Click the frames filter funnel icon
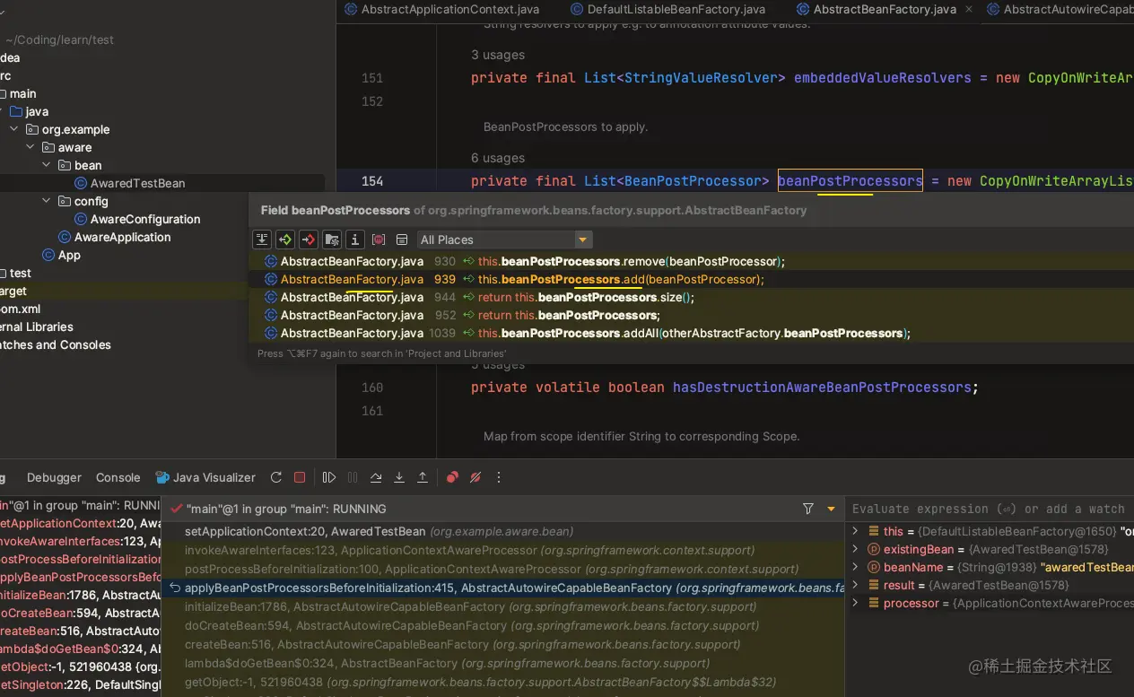This screenshot has width=1134, height=697. point(807,509)
